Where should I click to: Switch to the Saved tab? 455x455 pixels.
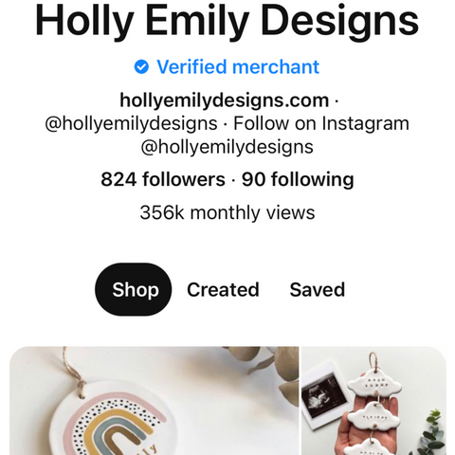click(x=318, y=289)
